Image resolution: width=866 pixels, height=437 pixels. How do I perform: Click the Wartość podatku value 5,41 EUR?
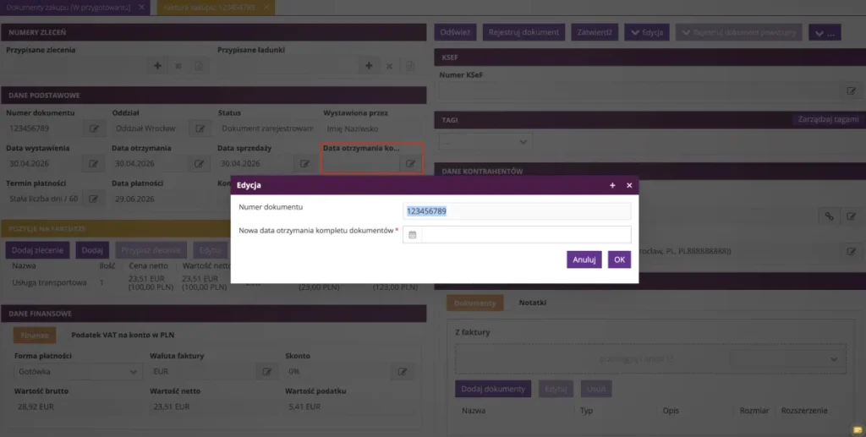[304, 407]
